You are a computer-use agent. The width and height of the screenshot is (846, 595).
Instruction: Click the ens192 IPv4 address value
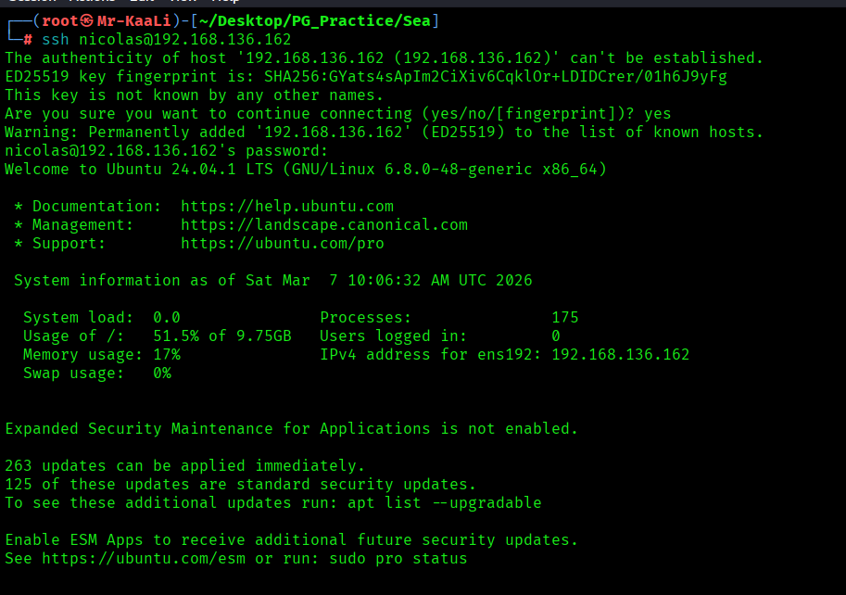click(620, 354)
